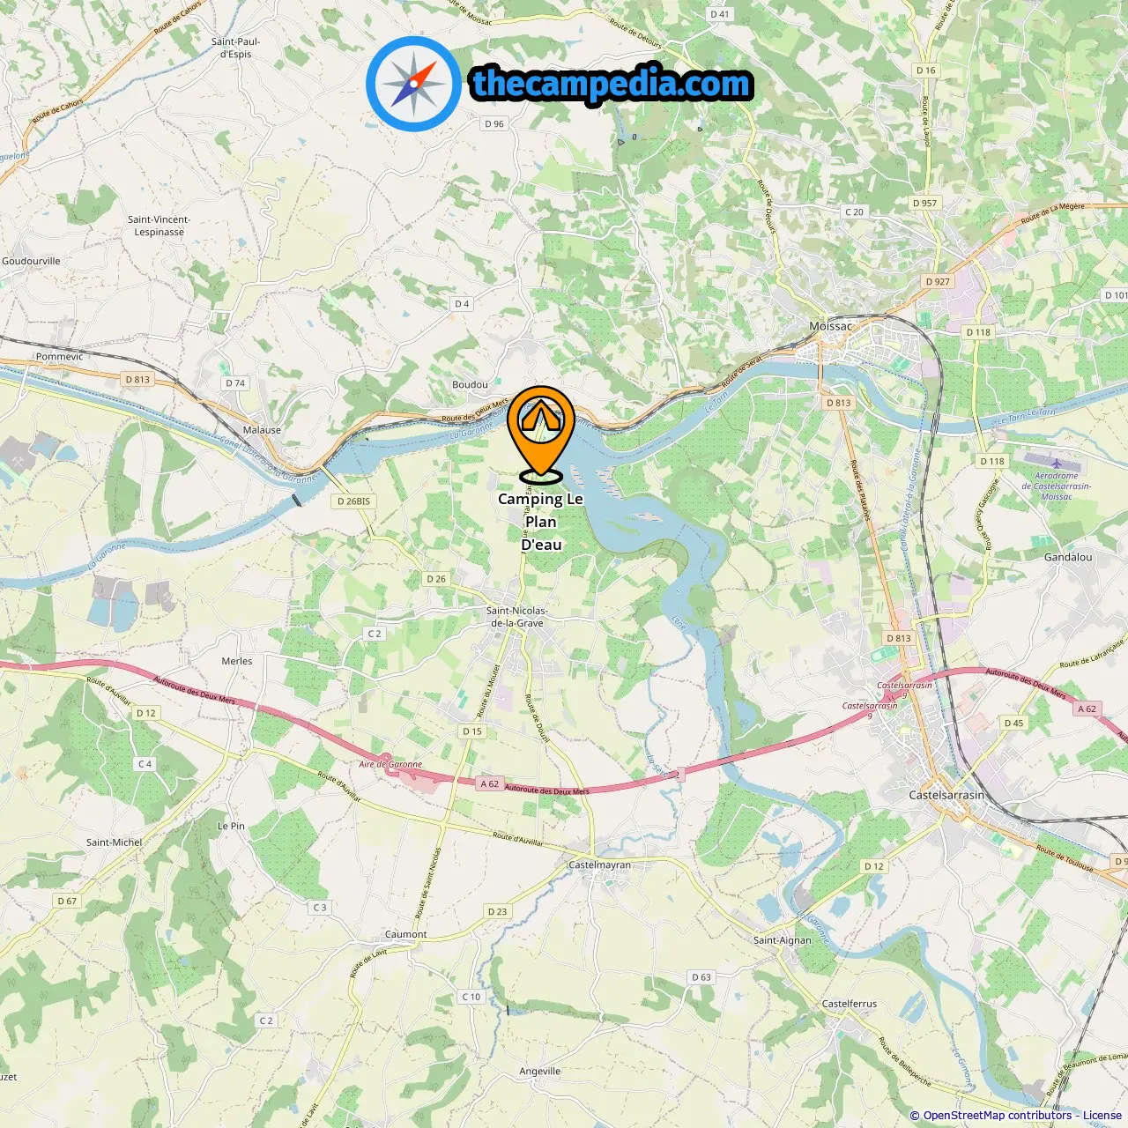Click the D 813 road shield near Pommevic

pyautogui.click(x=137, y=379)
